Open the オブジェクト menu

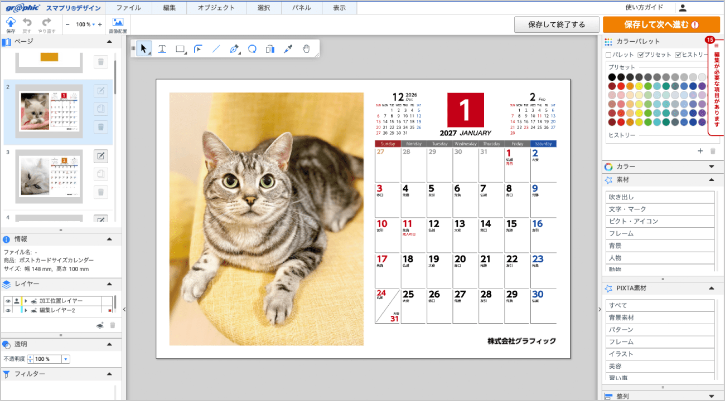coord(216,8)
